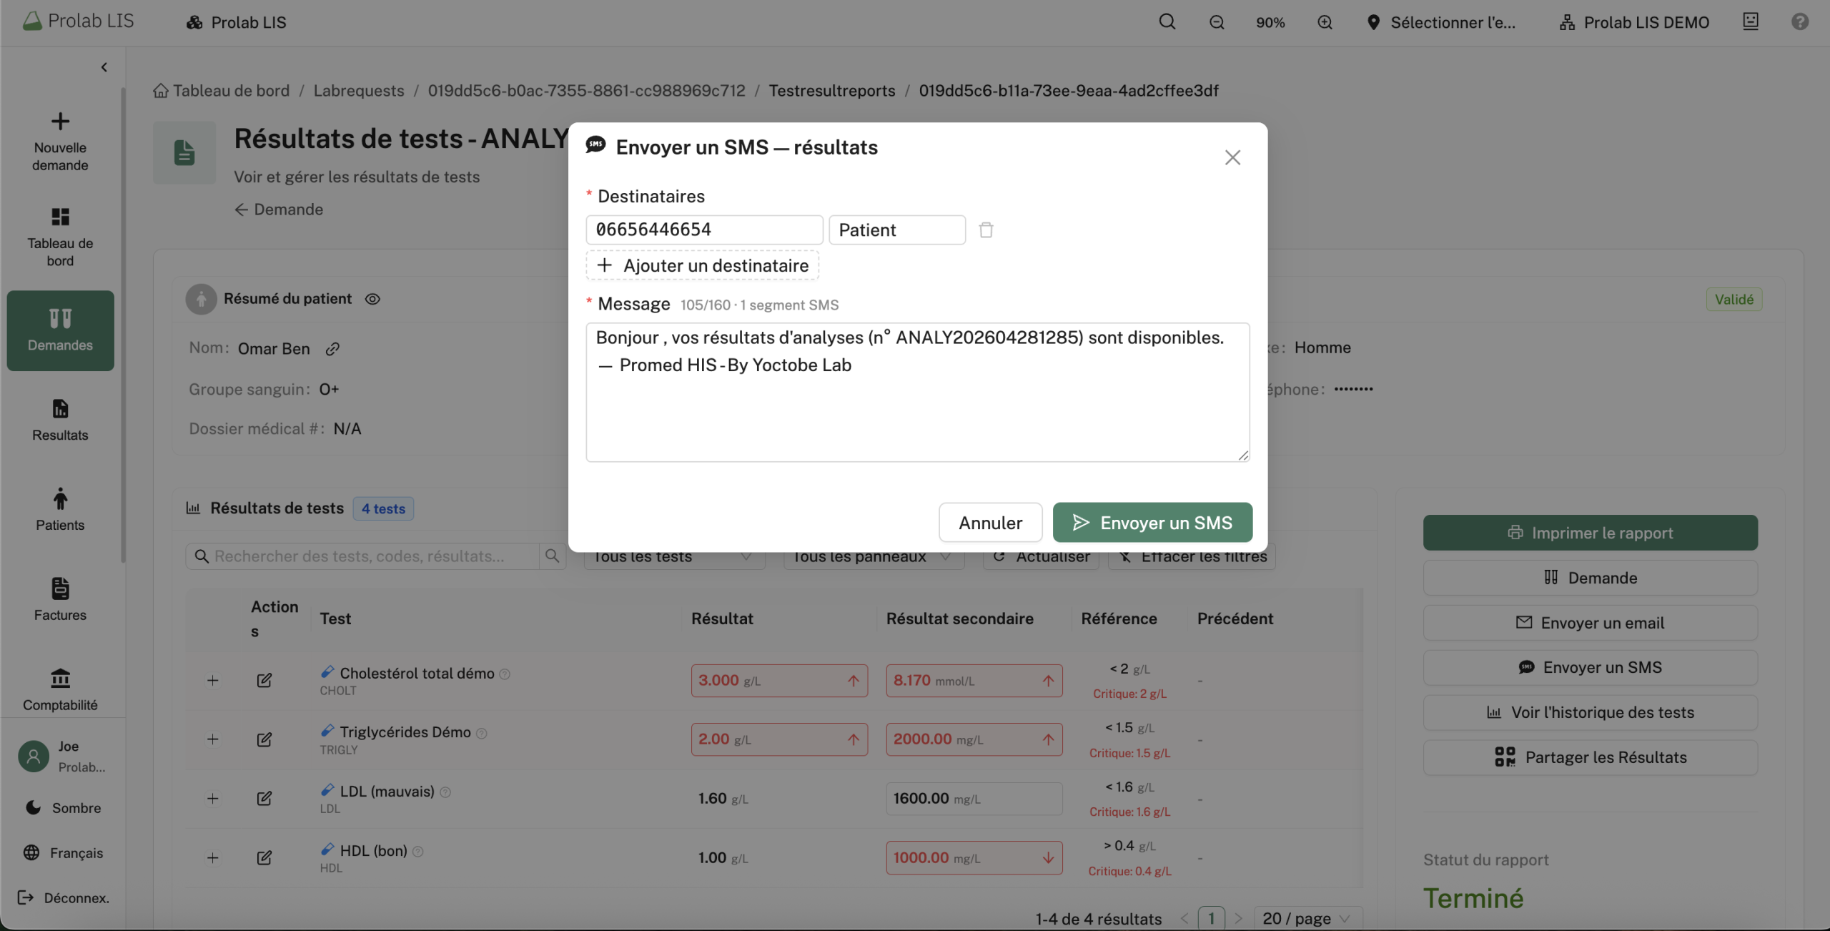1830x931 pixels.
Task: Delete the 06656446654 recipient with trash icon
Action: click(986, 230)
